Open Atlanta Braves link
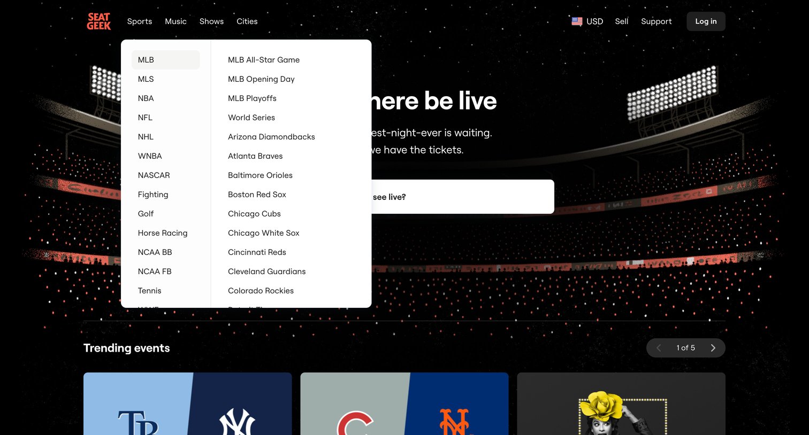Screen dimensions: 809x435 pyautogui.click(x=255, y=156)
